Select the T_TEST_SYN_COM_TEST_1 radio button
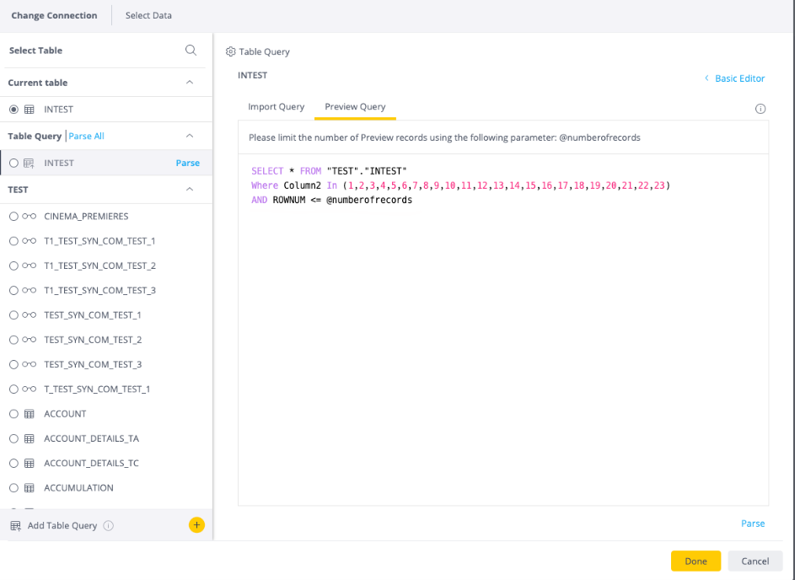The height and width of the screenshot is (580, 795). click(13, 389)
